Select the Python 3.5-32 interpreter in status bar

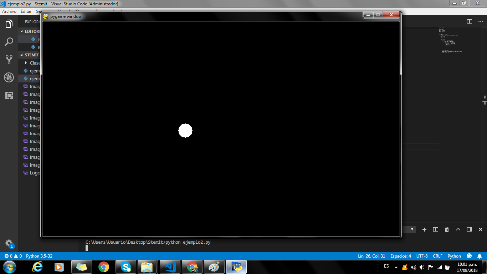click(x=39, y=256)
